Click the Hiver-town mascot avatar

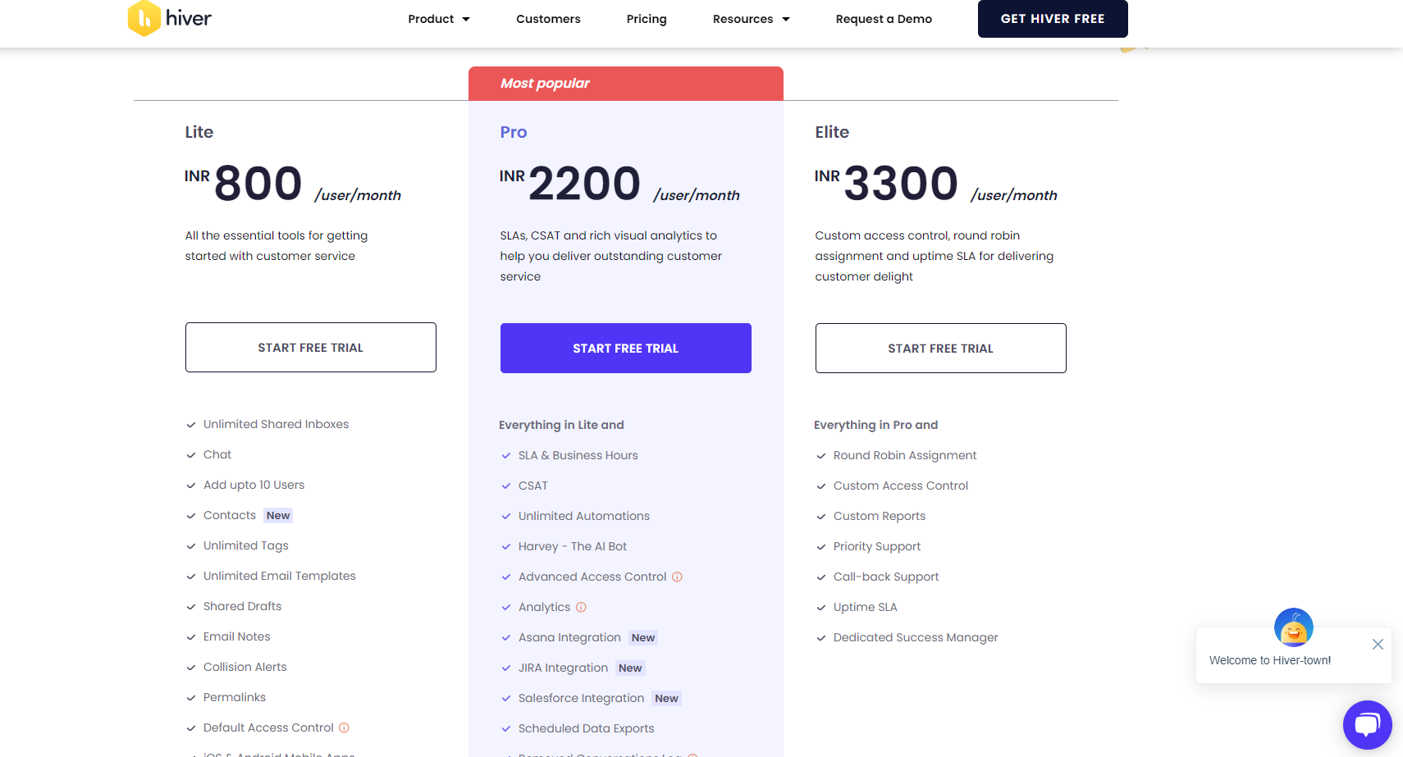pos(1293,628)
